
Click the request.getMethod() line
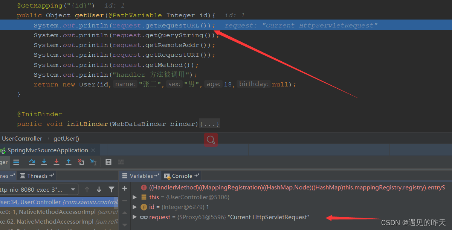click(116, 65)
